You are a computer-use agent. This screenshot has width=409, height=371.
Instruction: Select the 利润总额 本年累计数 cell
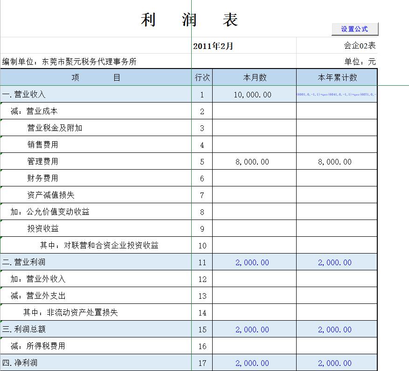pyautogui.click(x=336, y=329)
